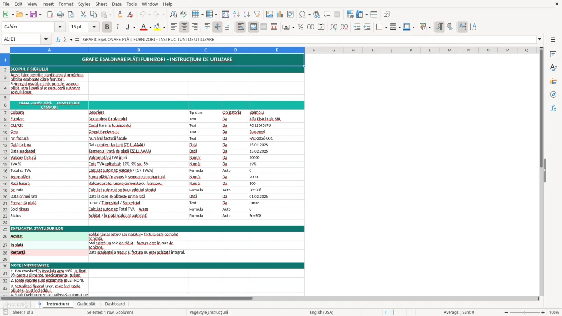Open the background color dropdown arrow
The width and height of the screenshot is (562, 316).
tap(164, 27)
